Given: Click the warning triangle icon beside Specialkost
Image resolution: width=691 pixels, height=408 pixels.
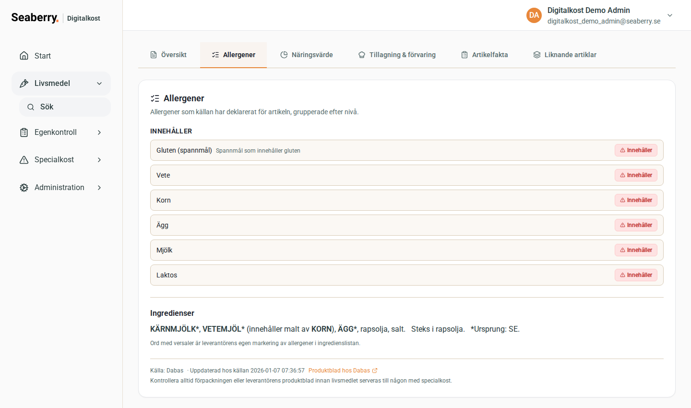Looking at the screenshot, I should click(24, 160).
